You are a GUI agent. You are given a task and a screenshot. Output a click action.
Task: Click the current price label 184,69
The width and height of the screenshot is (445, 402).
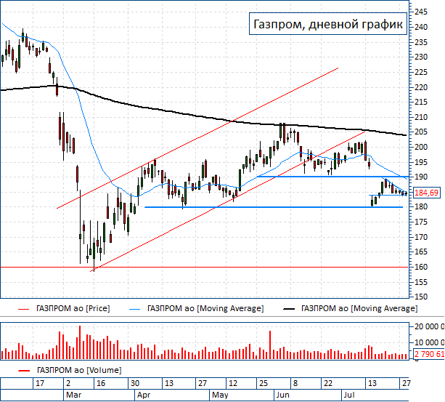tap(426, 193)
